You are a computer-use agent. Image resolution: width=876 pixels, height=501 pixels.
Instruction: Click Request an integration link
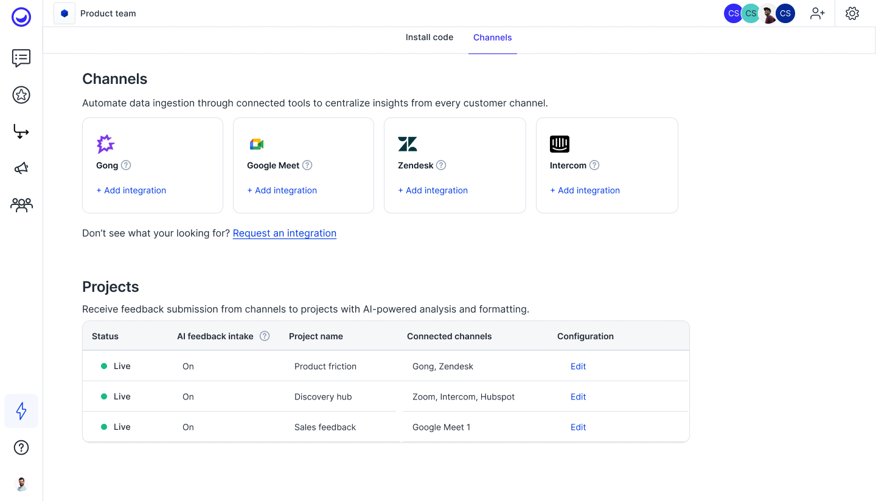click(x=285, y=233)
